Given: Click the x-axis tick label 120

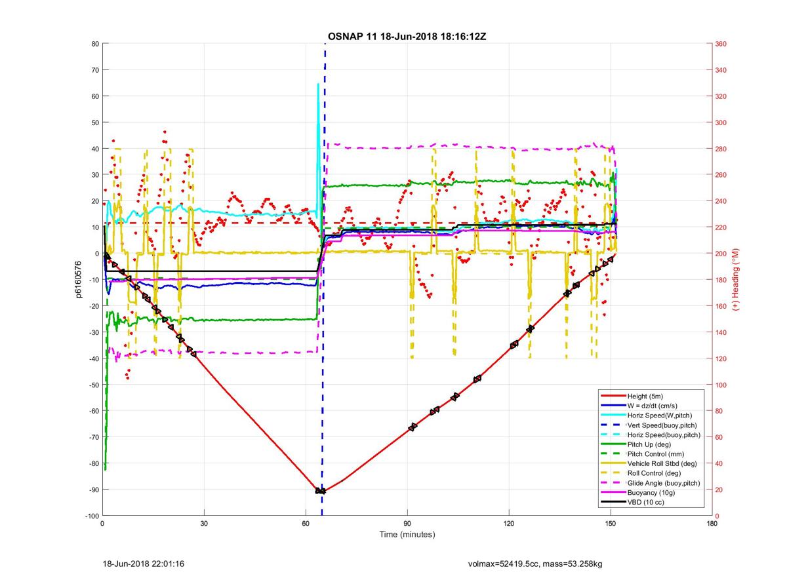Looking at the screenshot, I should click(509, 524).
